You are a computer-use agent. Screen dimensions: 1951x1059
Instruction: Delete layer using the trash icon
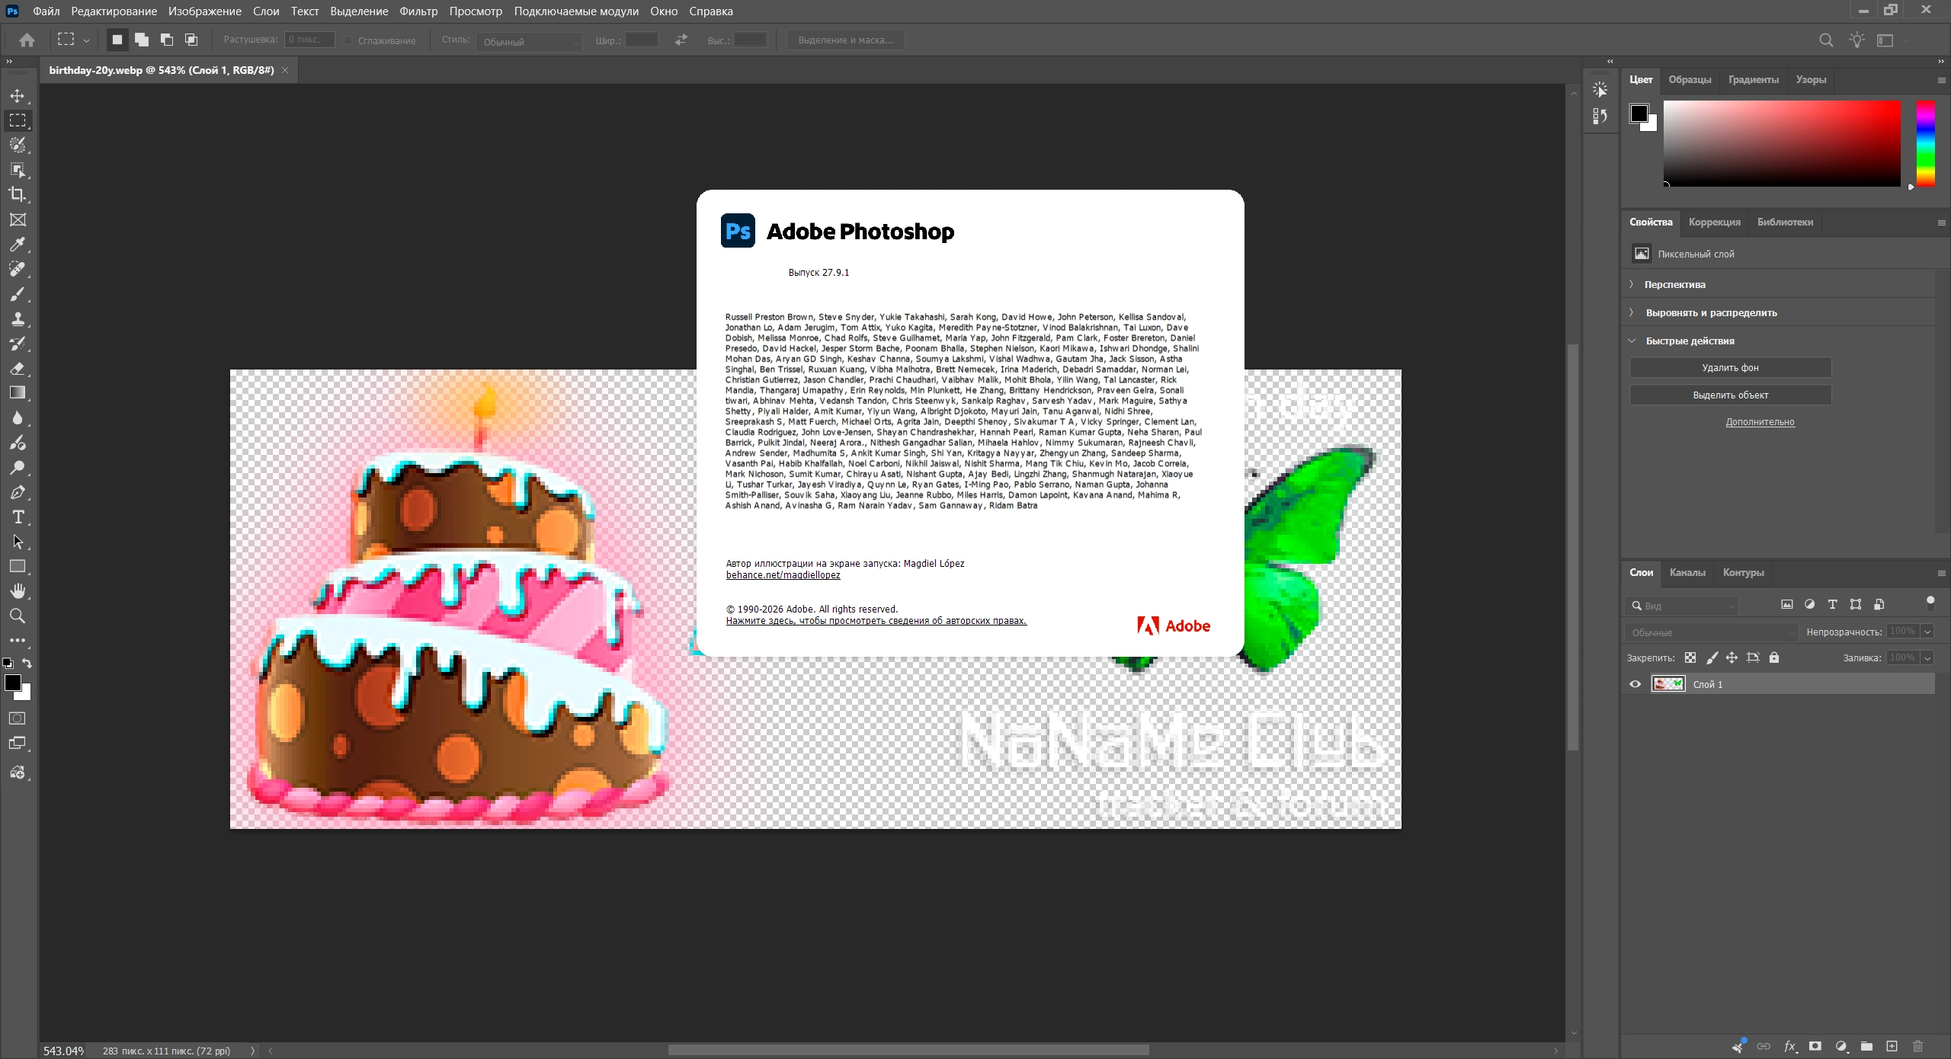[1918, 1046]
